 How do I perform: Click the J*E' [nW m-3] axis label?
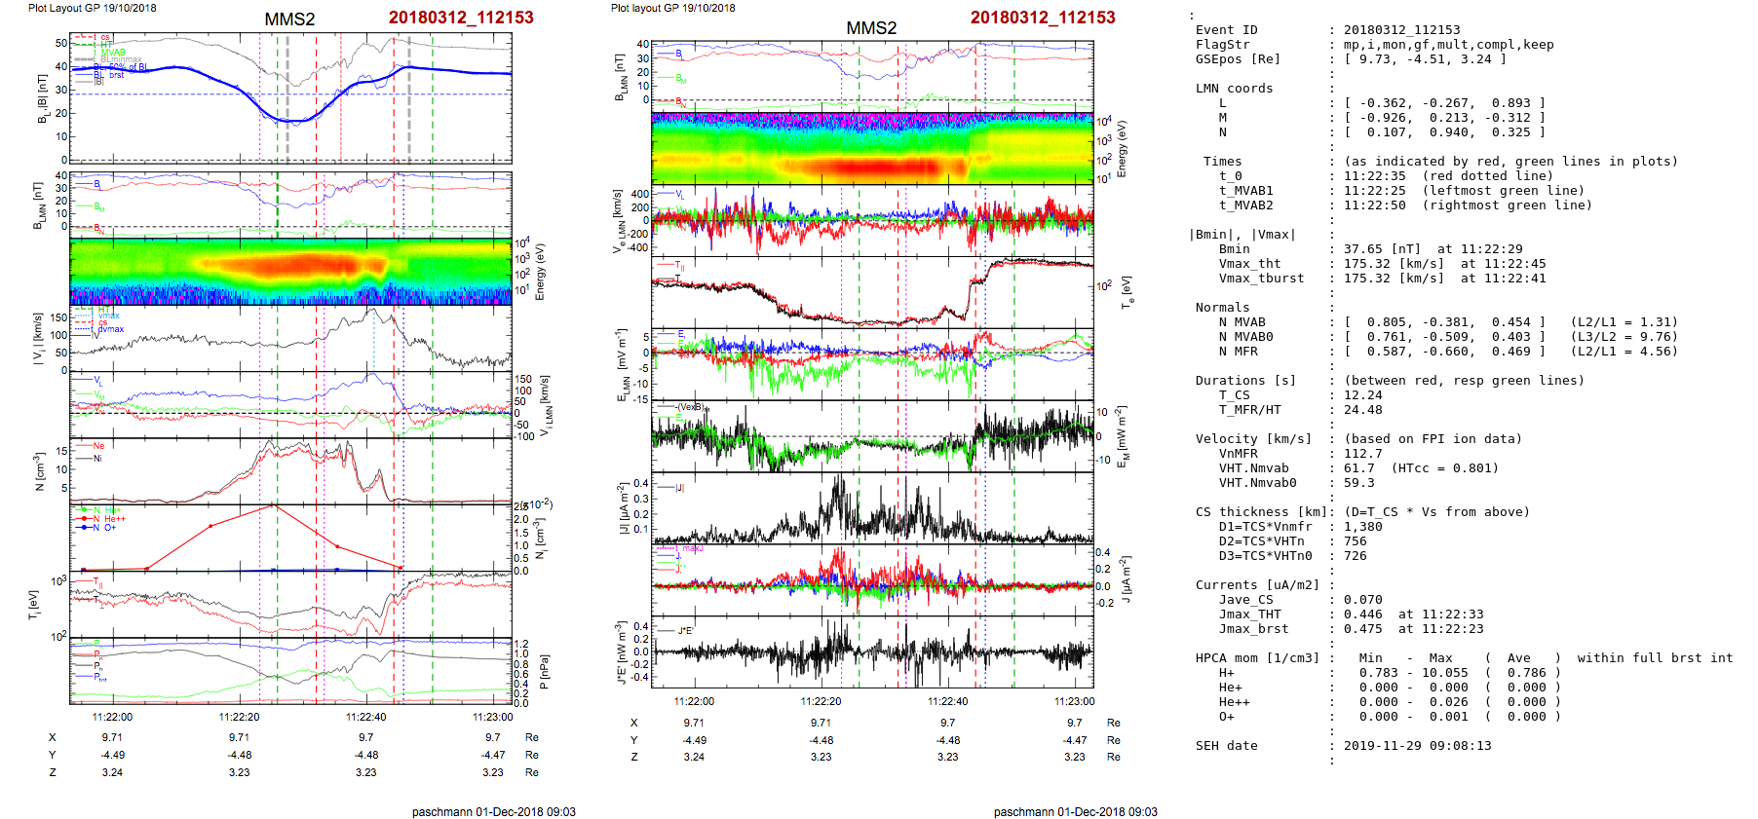[620, 652]
